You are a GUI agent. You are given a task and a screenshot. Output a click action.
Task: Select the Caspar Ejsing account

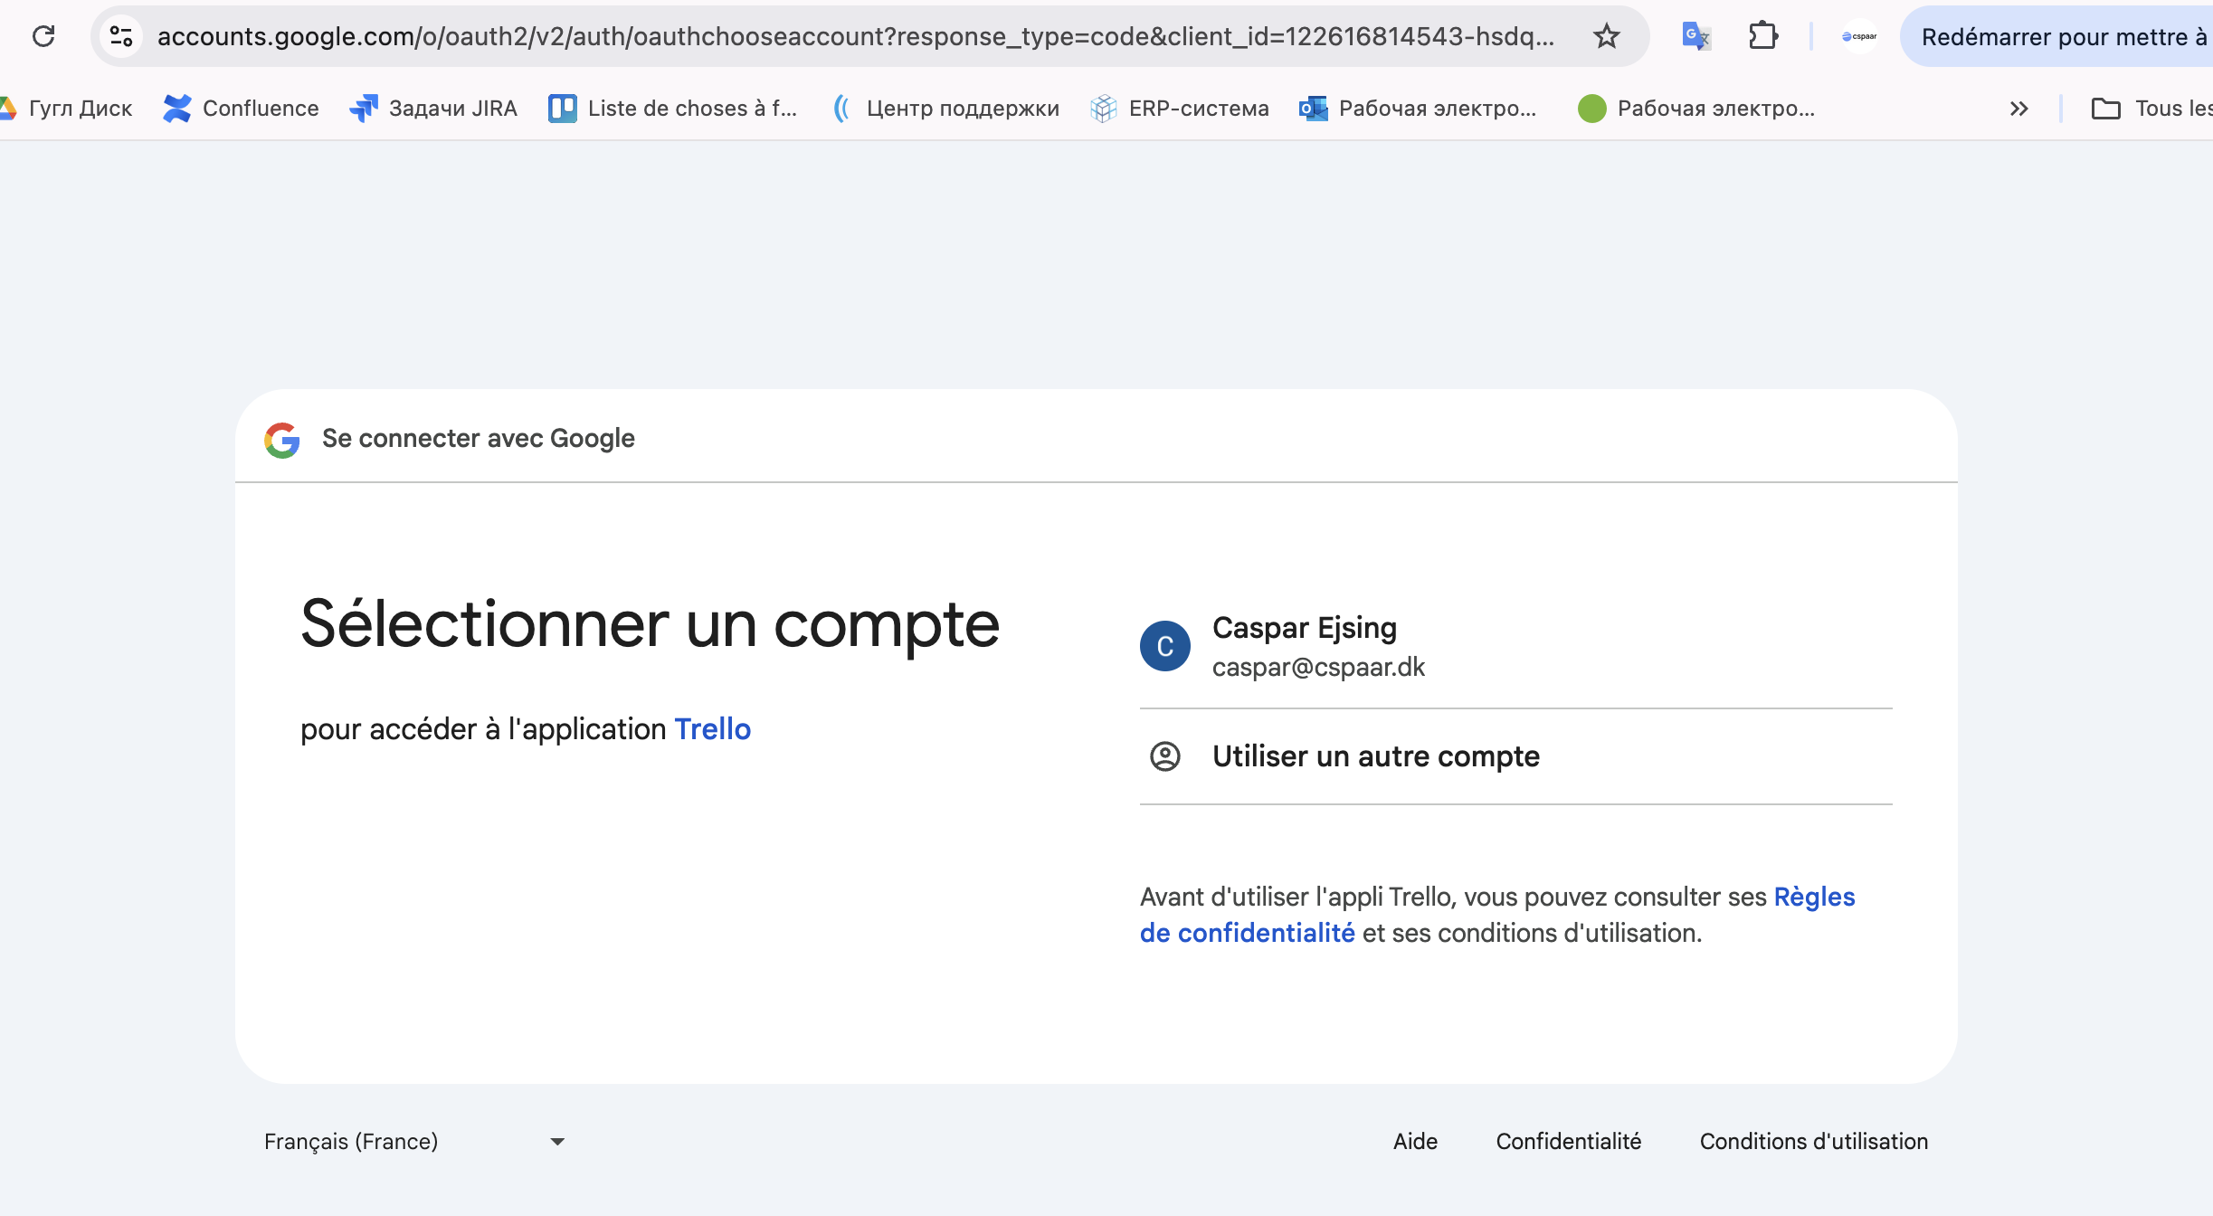point(1516,646)
